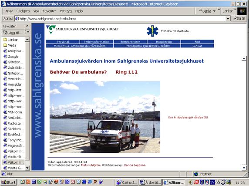Image resolution: width=249 pixels, height=186 pixels.
Task: Open Medicinska ambulanssjukvårdsrådet navigation tab
Action: (80, 46)
